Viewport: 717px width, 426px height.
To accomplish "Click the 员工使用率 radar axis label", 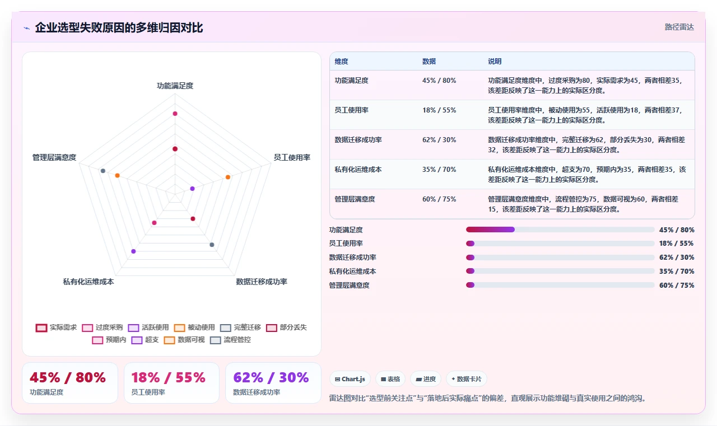I will point(292,158).
